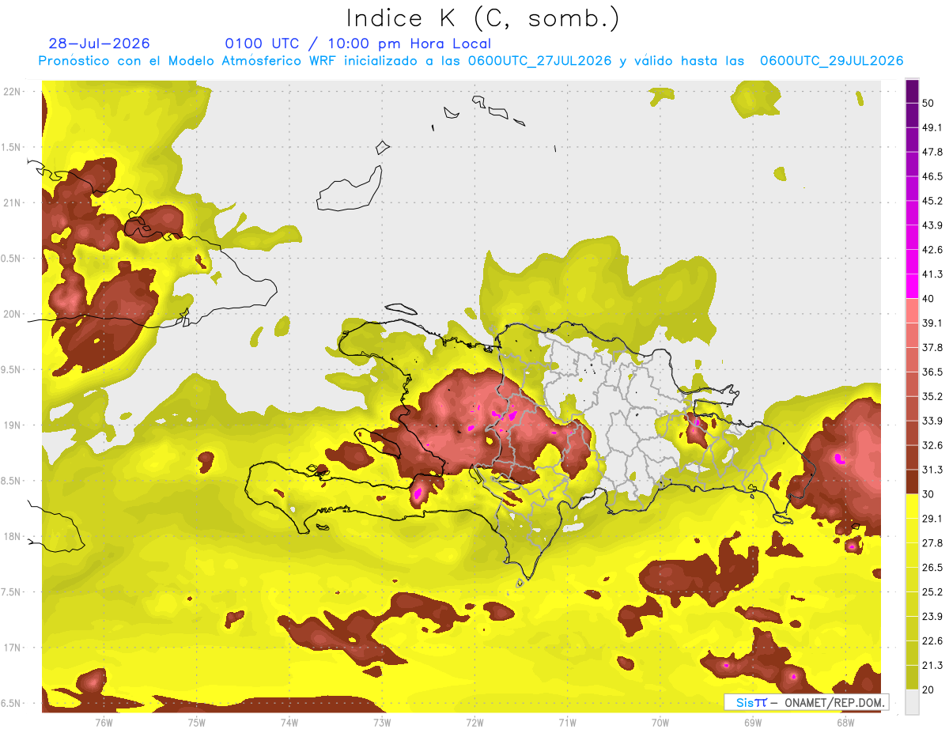Image resolution: width=949 pixels, height=733 pixels.
Task: Click the '70W' longitude axis label
Action: click(660, 723)
